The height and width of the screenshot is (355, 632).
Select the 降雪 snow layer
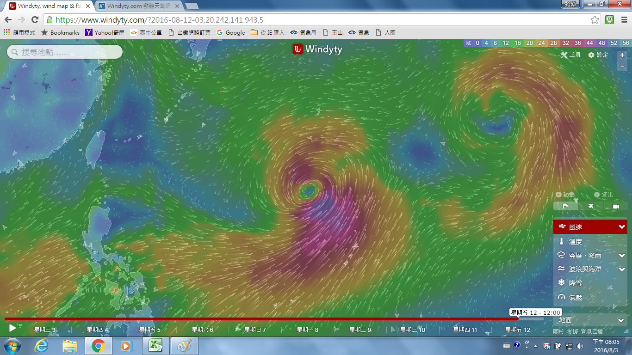click(x=575, y=283)
